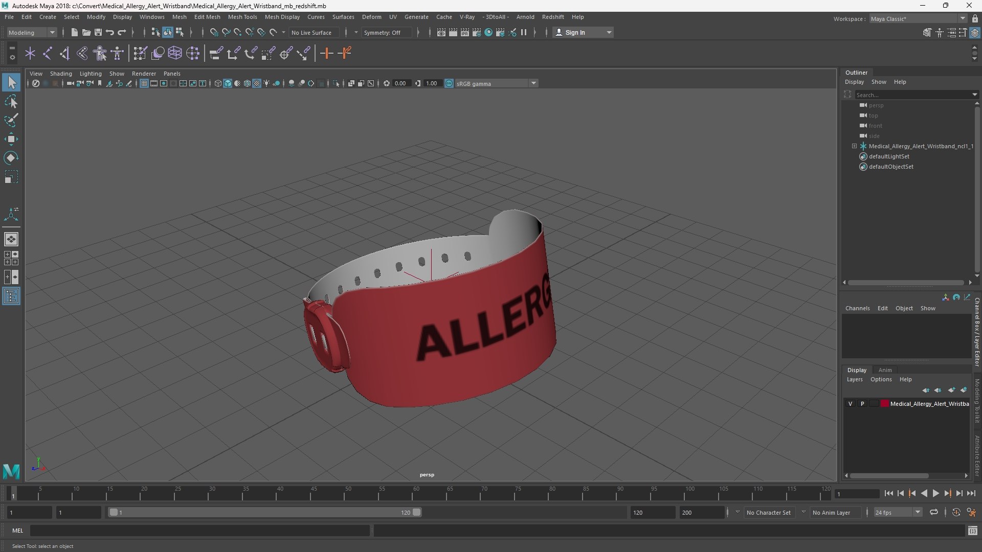982x552 pixels.
Task: Snap to grids icon
Action: point(214,32)
